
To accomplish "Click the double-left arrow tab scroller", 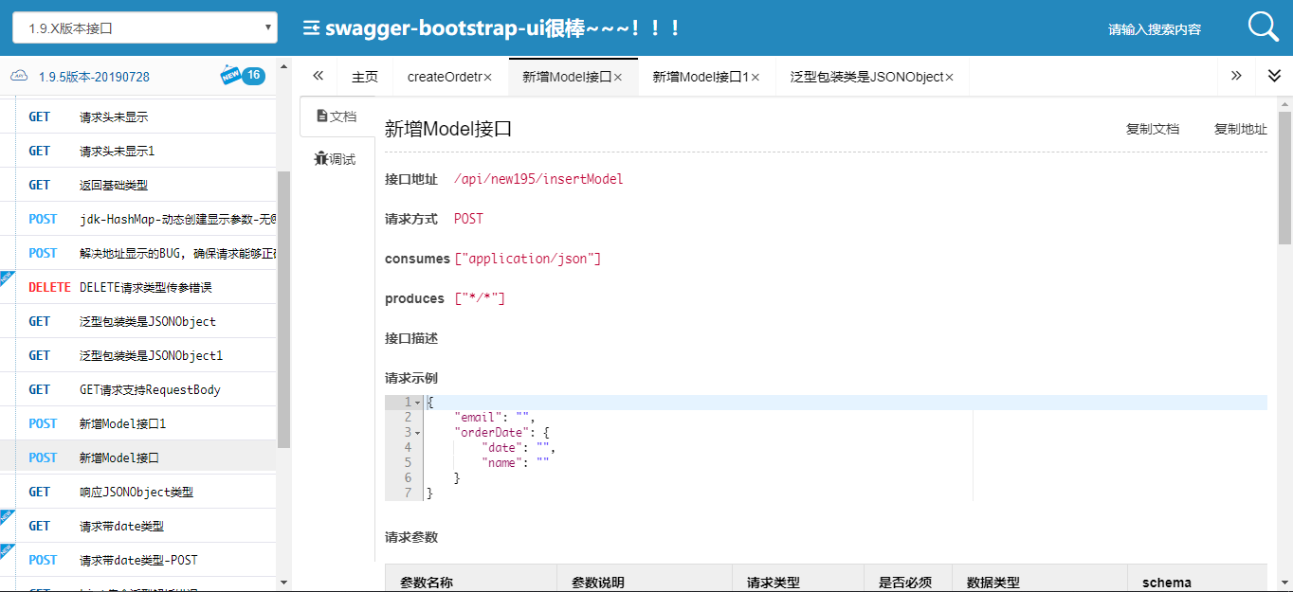I will [x=319, y=76].
